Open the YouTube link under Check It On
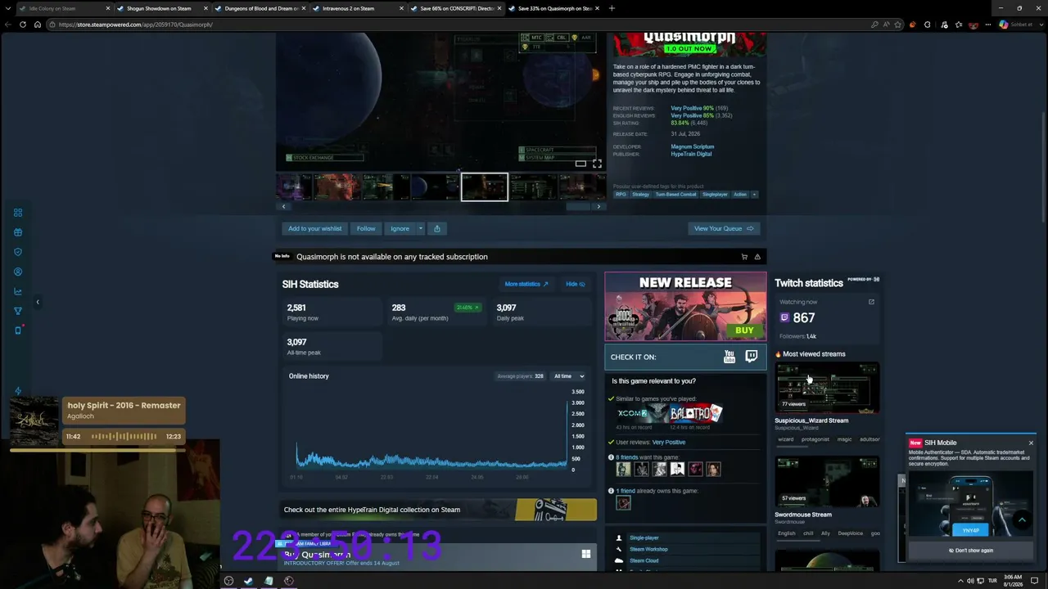Image resolution: width=1048 pixels, height=589 pixels. click(x=730, y=357)
